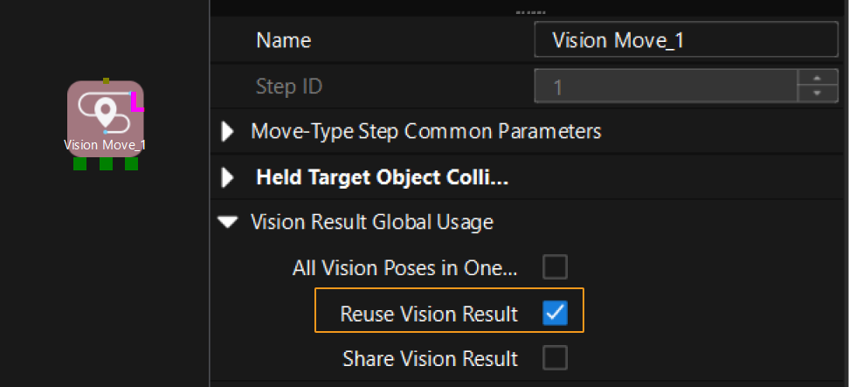
Task: Click the Name property label
Action: pos(283,41)
